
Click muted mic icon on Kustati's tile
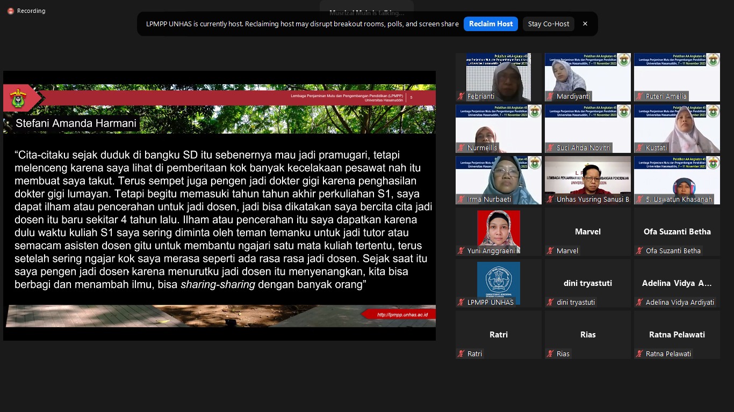pos(639,148)
